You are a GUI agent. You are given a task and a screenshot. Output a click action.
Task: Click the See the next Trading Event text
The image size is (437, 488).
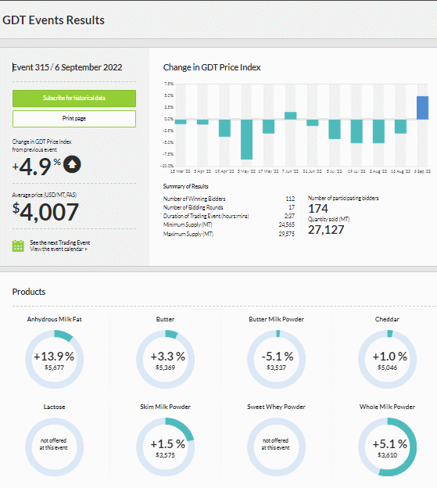pos(60,242)
